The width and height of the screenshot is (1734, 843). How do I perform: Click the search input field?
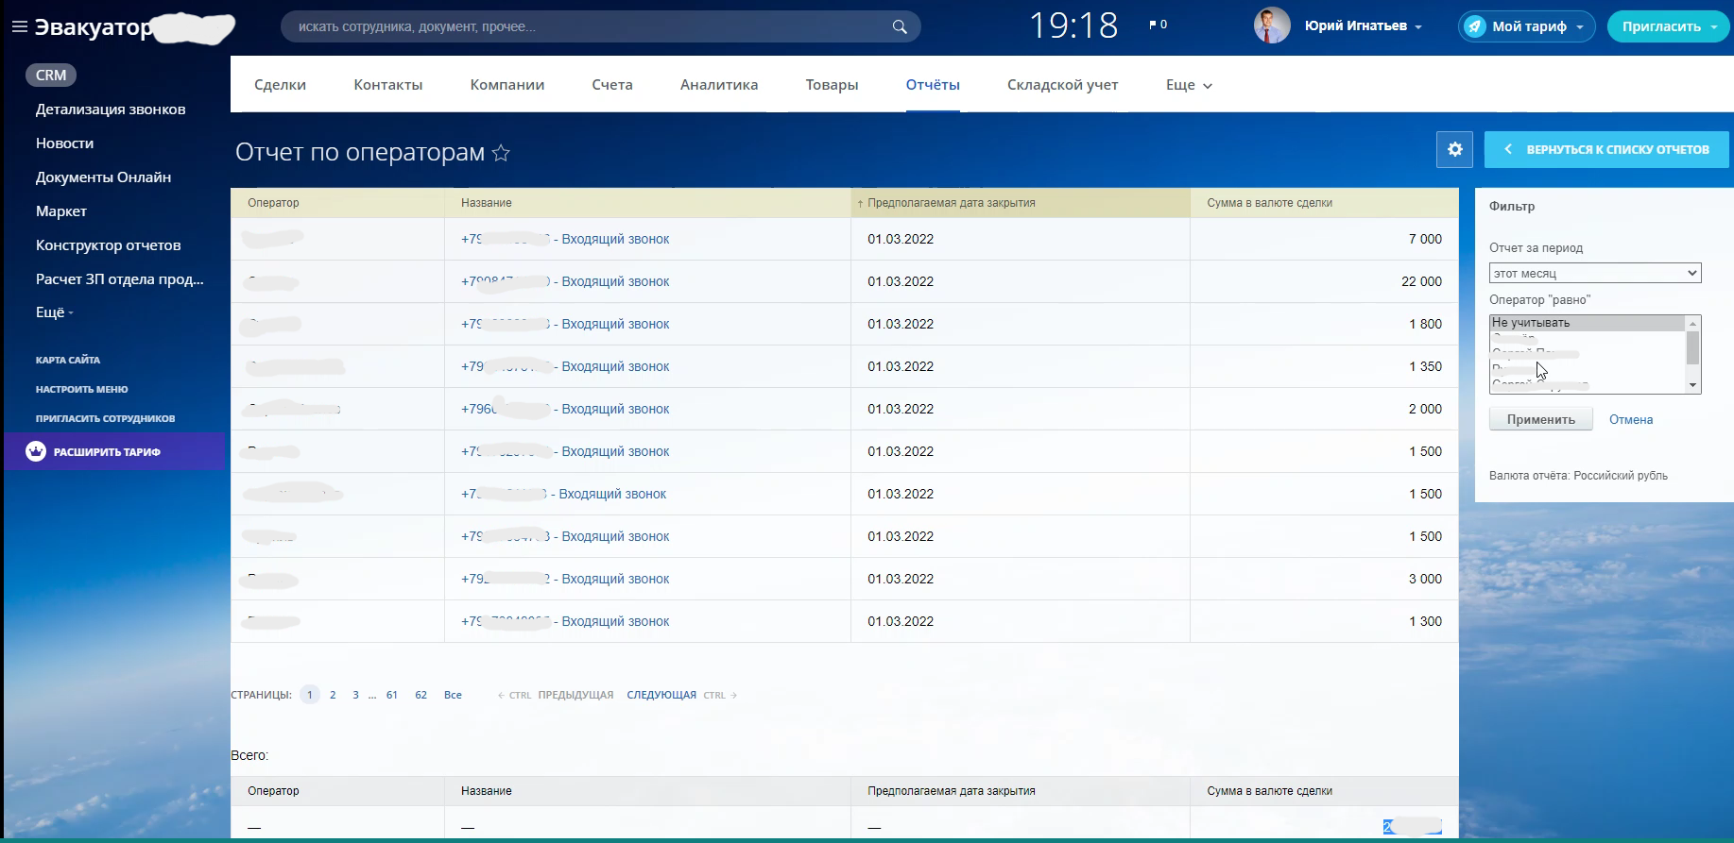(x=586, y=26)
